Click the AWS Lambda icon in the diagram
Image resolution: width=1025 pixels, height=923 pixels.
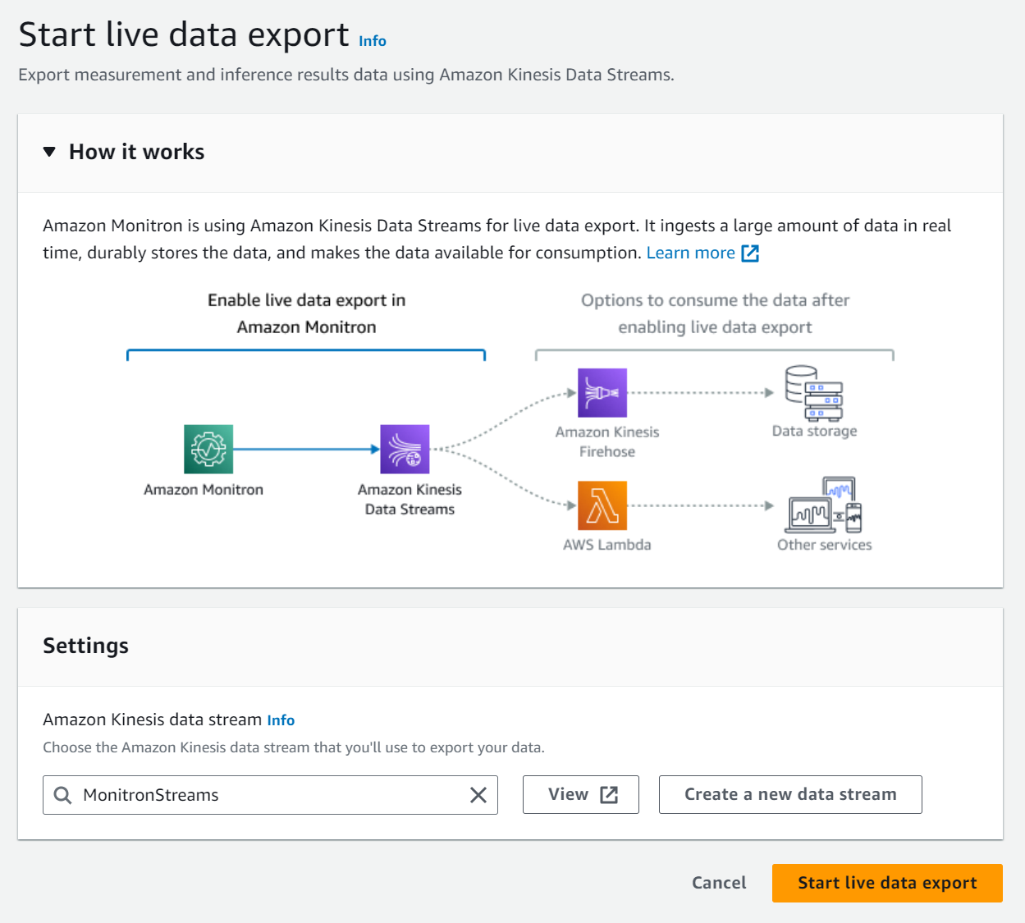coord(602,505)
